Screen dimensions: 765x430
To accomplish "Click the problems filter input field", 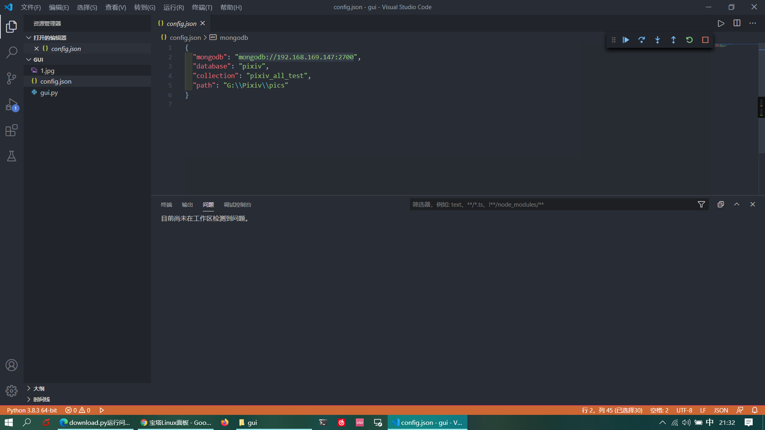I will pyautogui.click(x=550, y=204).
